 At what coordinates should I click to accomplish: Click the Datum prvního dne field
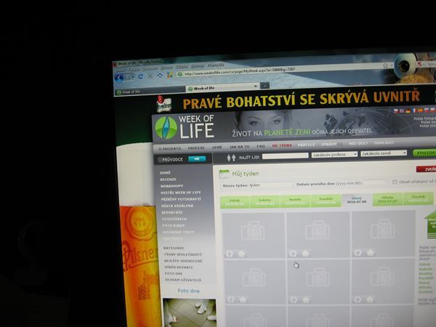click(374, 182)
